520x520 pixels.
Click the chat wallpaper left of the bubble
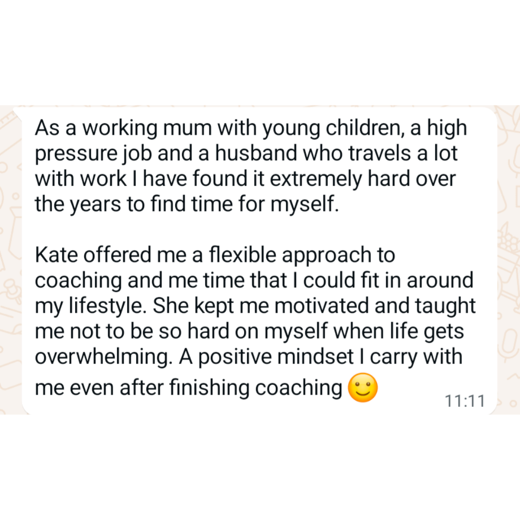click(x=11, y=260)
